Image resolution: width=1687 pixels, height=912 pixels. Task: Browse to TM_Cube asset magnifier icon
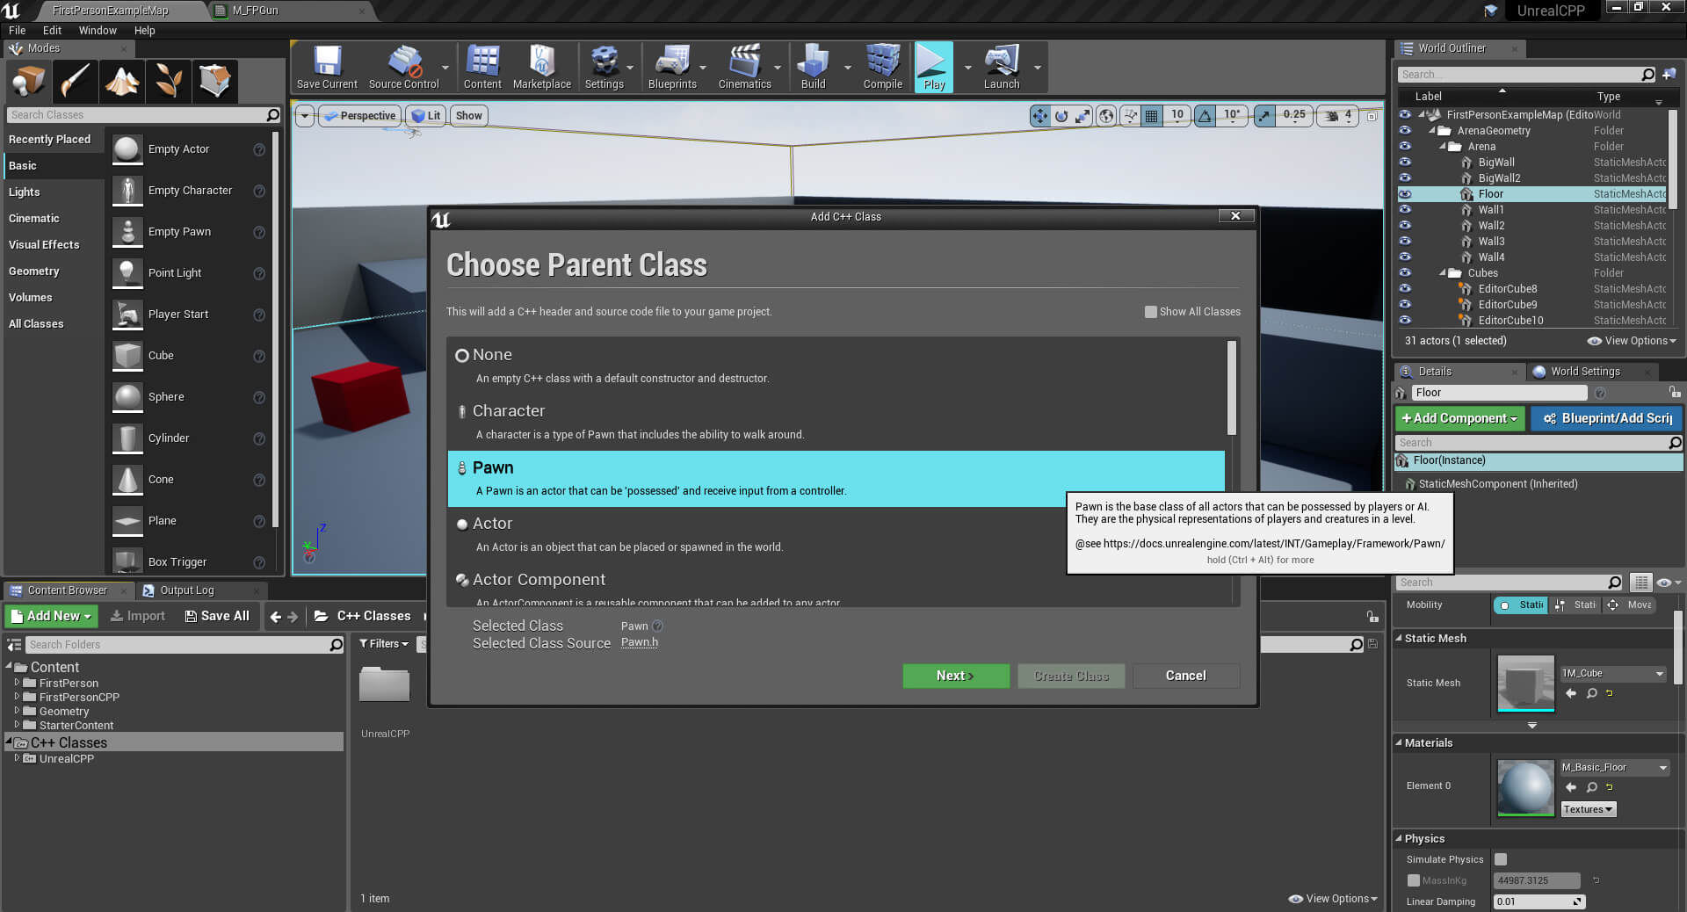coord(1591,694)
